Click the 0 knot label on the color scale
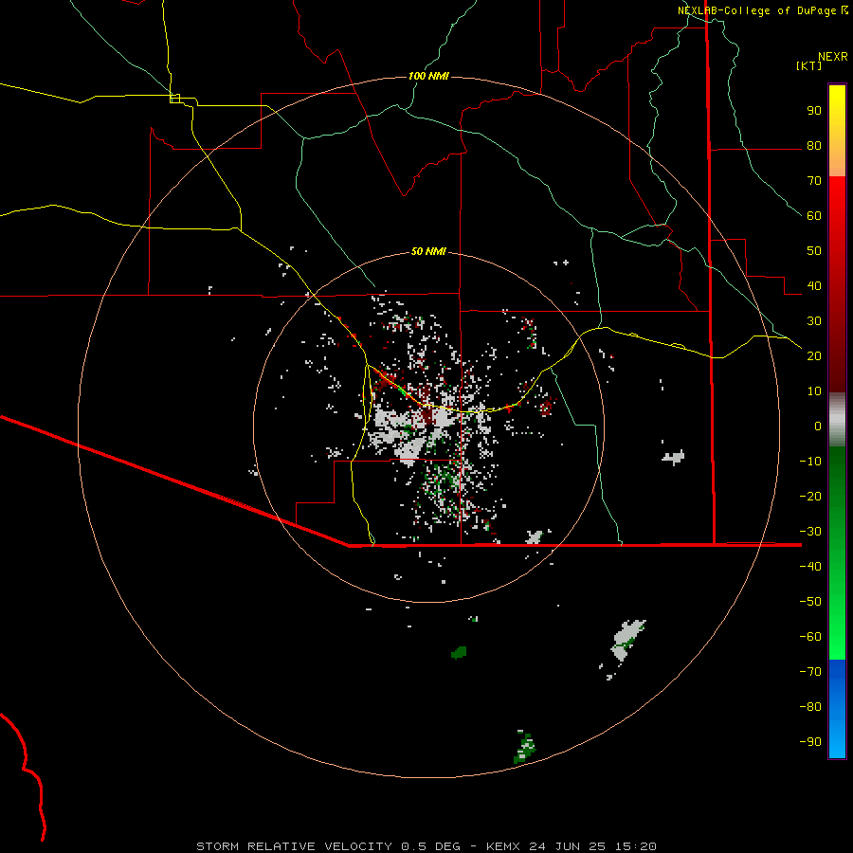 [818, 426]
